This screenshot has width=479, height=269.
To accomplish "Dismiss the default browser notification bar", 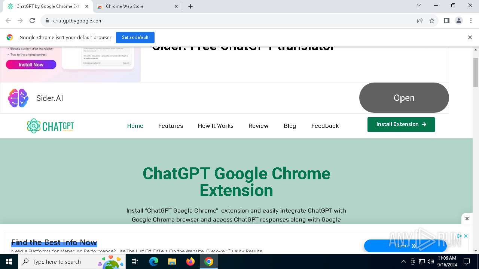I will coord(470,37).
